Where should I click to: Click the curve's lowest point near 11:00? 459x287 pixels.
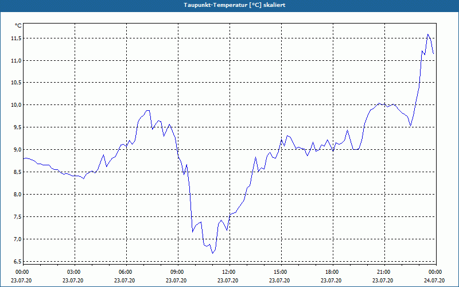click(x=212, y=253)
